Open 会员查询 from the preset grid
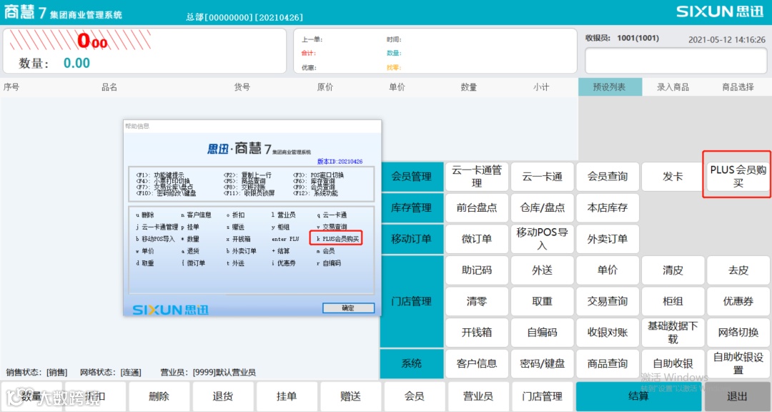Image resolution: width=772 pixels, height=412 pixels. point(608,177)
